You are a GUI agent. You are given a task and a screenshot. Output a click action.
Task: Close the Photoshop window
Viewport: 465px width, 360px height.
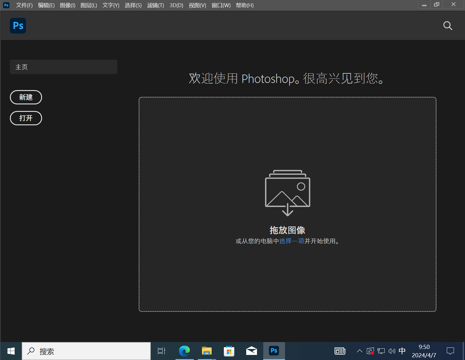point(454,4)
